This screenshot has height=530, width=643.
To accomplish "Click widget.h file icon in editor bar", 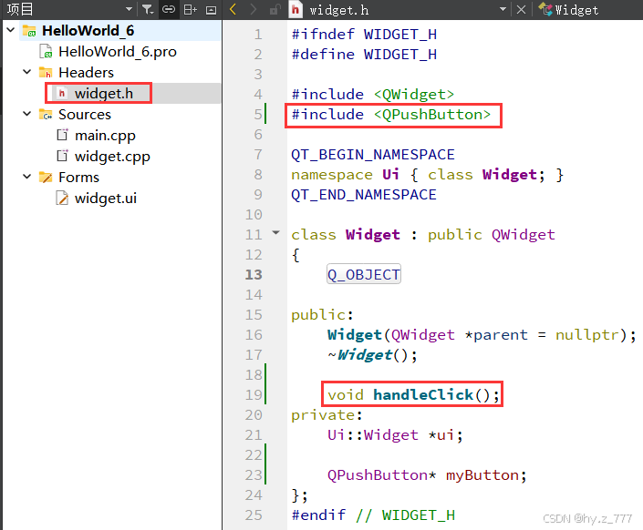I will coord(296,9).
